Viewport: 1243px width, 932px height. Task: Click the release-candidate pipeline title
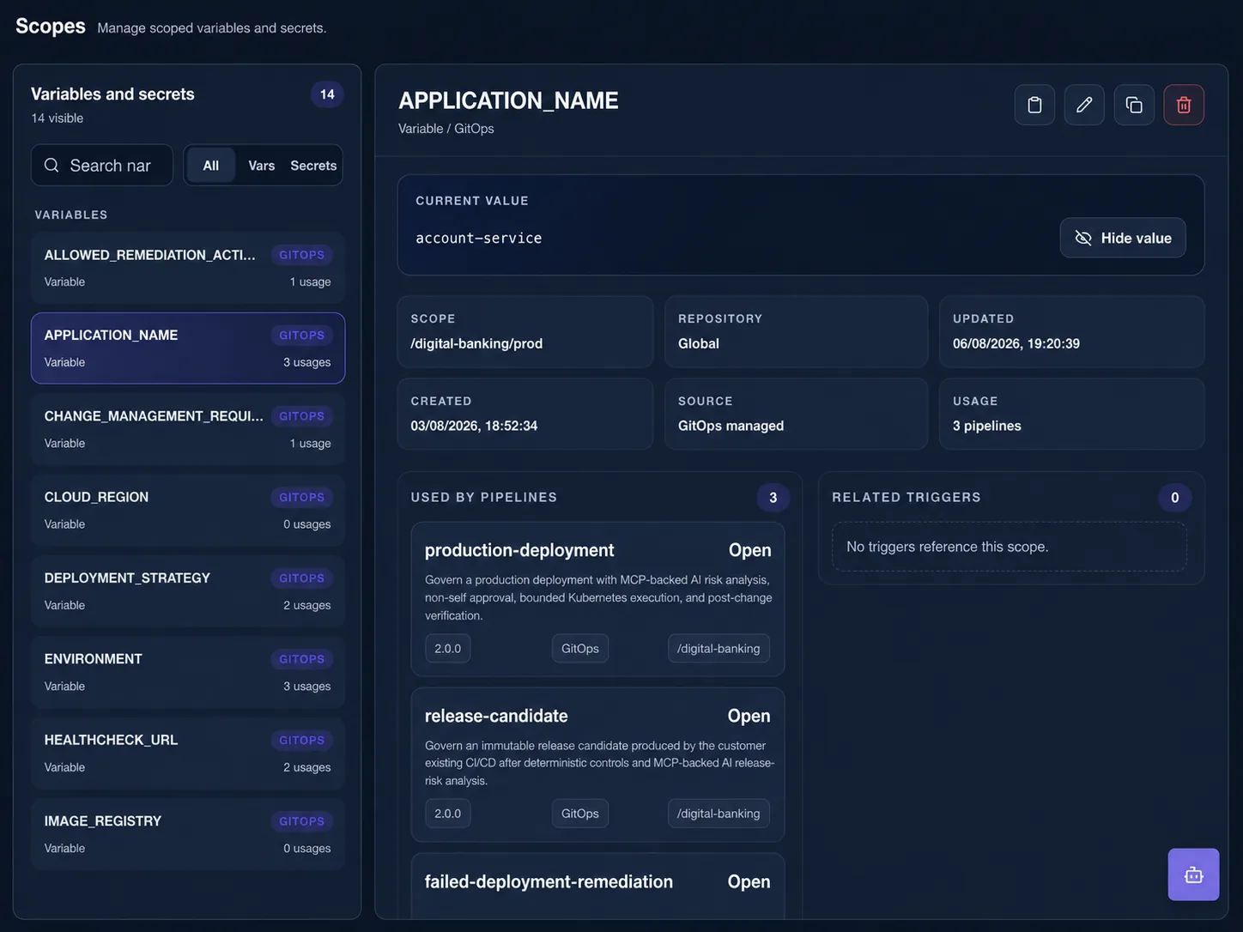click(496, 716)
